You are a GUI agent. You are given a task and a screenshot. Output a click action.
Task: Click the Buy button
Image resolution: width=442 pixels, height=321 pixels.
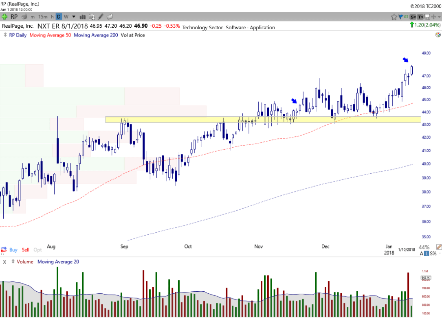13,250
